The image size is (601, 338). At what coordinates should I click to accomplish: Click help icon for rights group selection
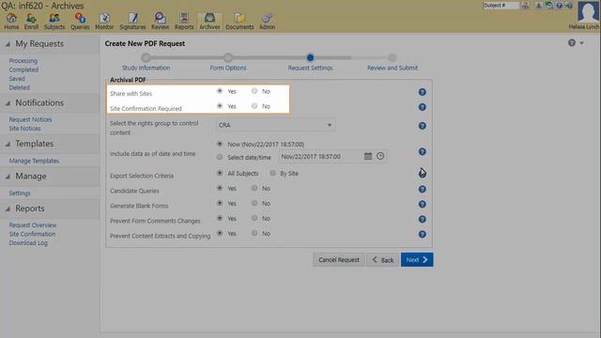(422, 126)
